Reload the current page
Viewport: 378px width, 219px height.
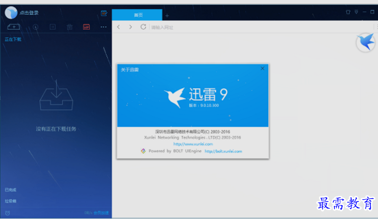point(143,27)
